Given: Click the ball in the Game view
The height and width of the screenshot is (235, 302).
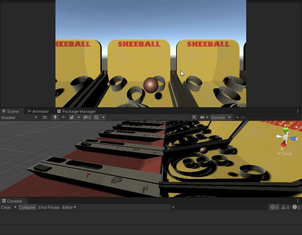Looking at the screenshot, I should pos(151,85).
